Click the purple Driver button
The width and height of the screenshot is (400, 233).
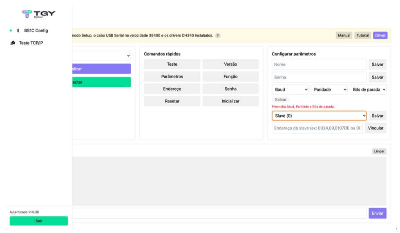coord(380,36)
